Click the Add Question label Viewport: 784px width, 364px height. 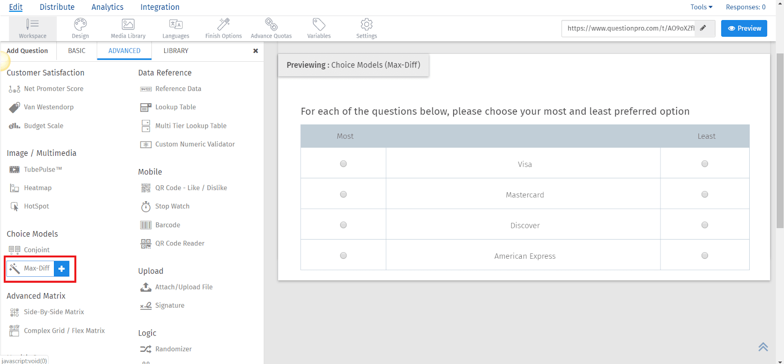(27, 51)
